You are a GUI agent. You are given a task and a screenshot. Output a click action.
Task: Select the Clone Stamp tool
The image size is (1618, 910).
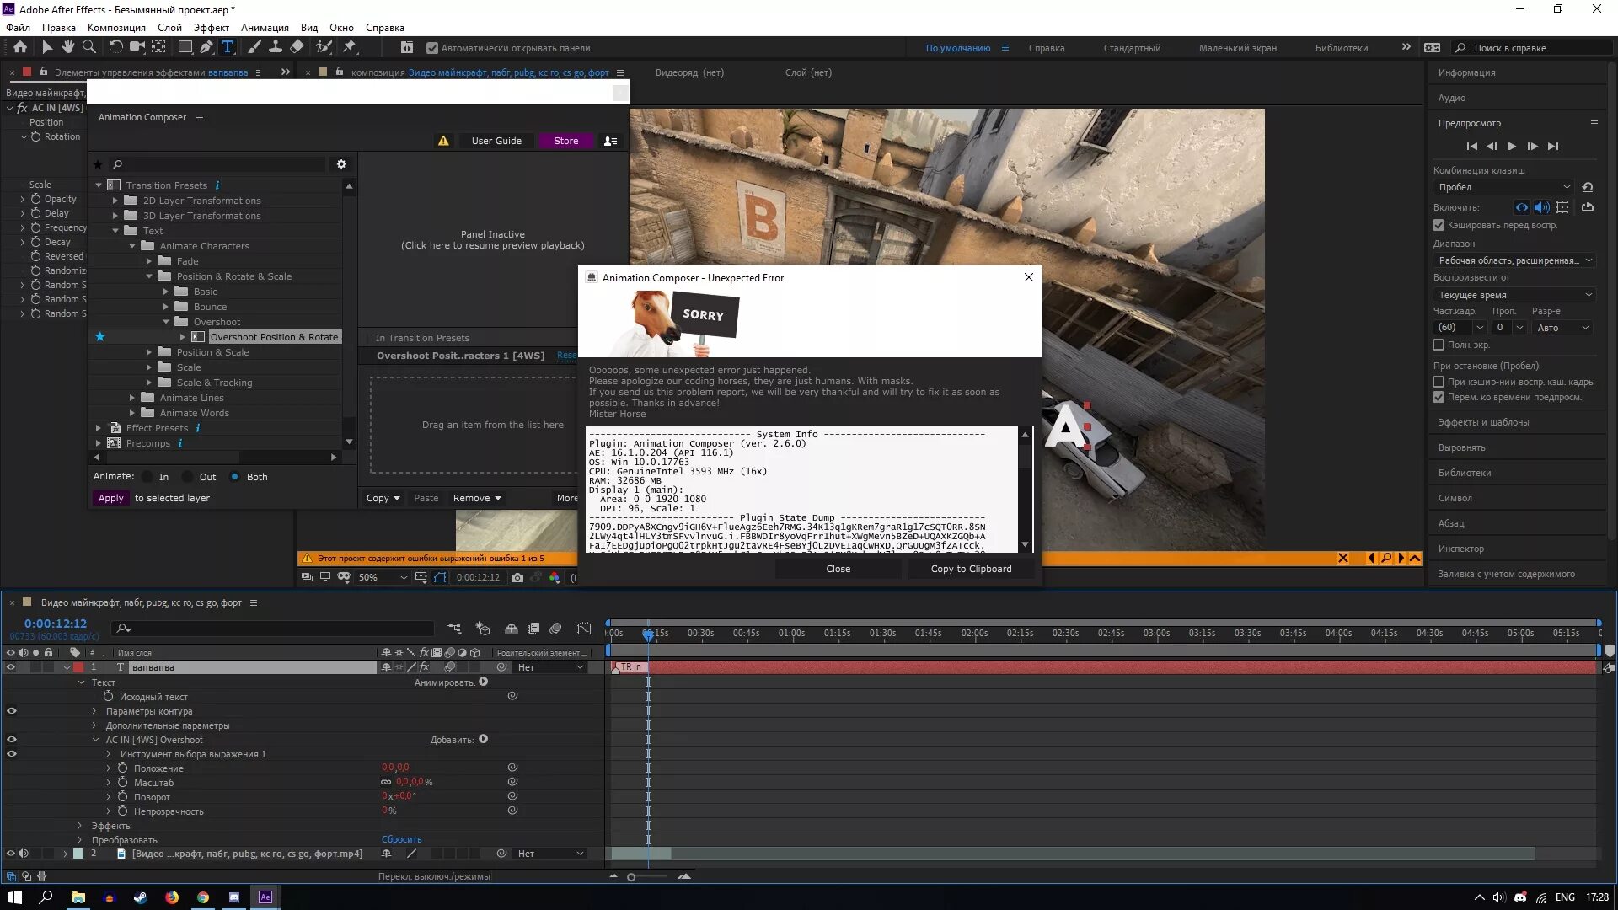275,47
